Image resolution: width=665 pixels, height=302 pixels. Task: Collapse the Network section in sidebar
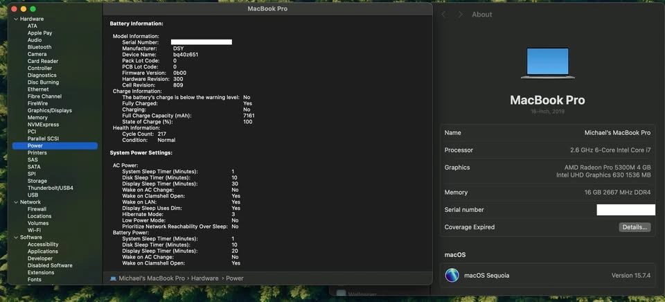click(16, 202)
